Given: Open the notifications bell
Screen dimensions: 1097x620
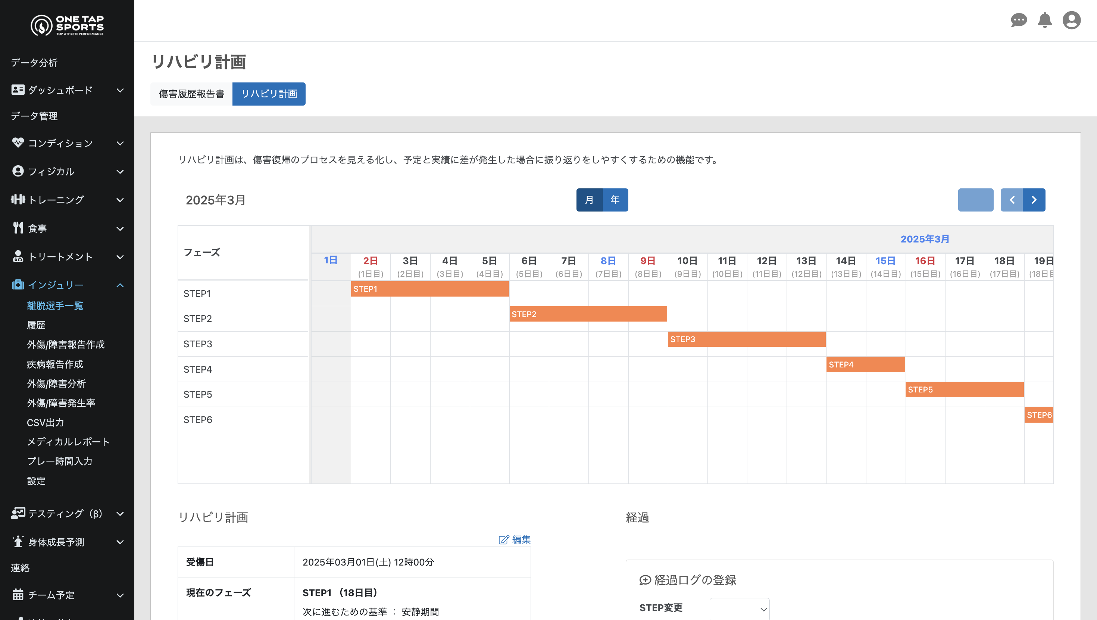Looking at the screenshot, I should click(x=1045, y=20).
